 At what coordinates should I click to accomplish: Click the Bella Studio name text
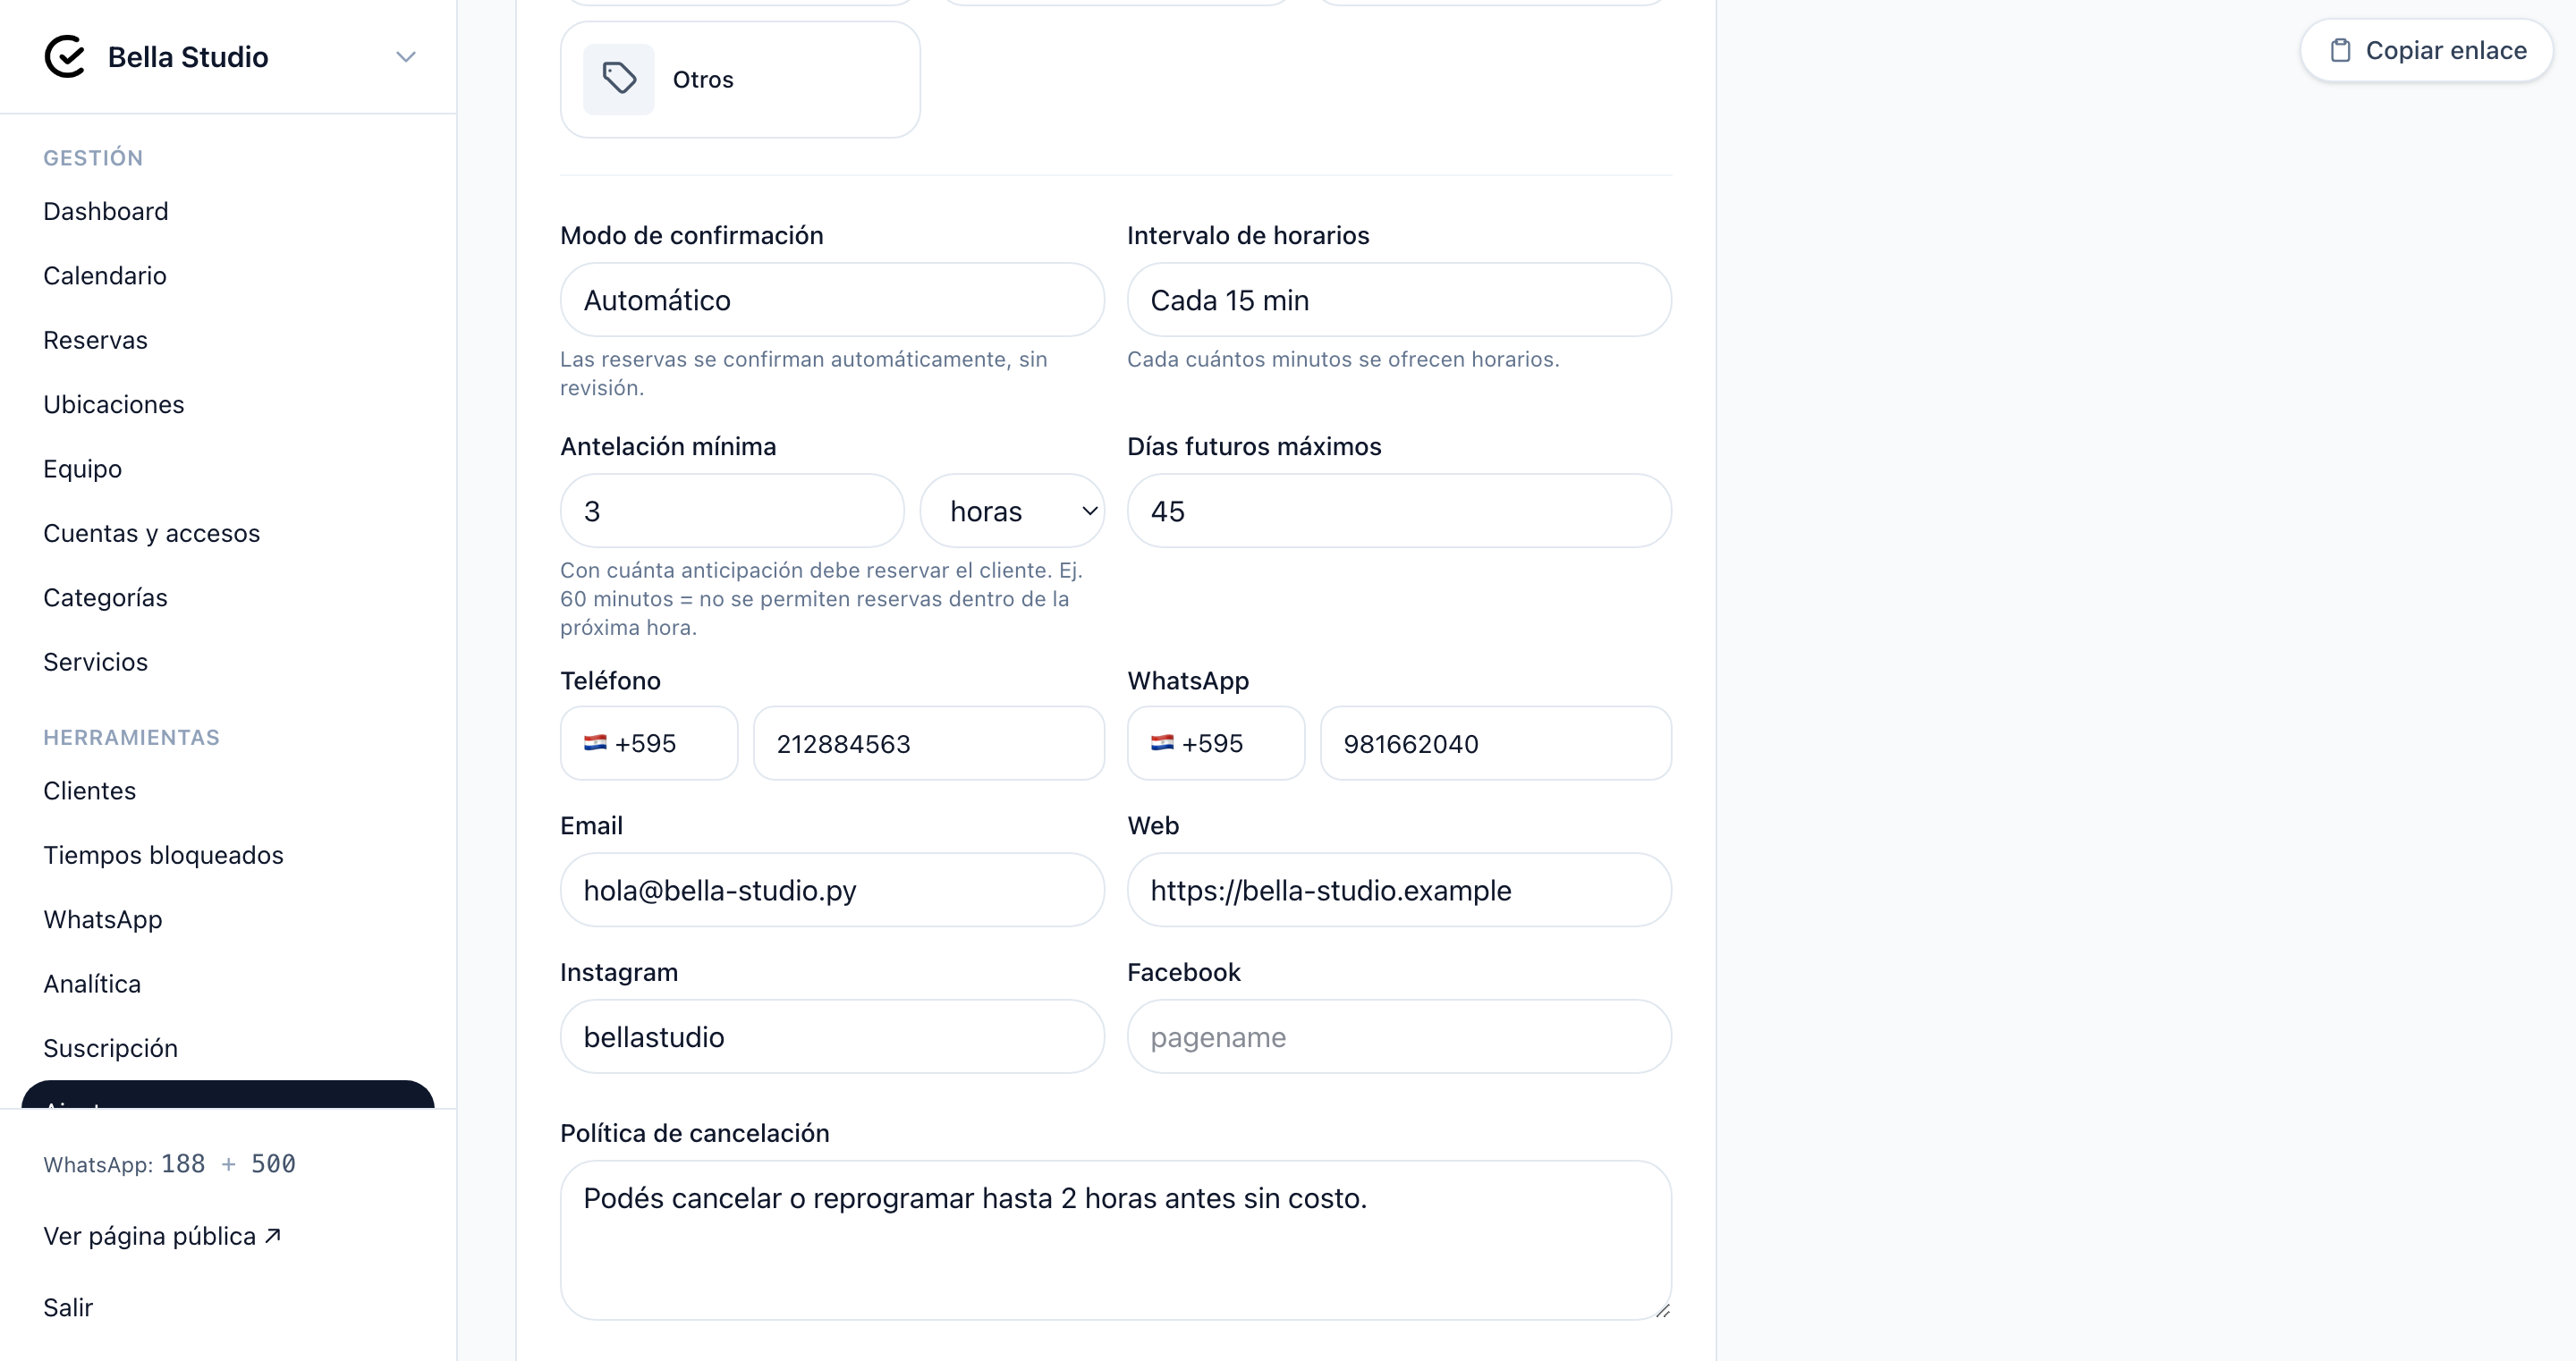pyautogui.click(x=188, y=57)
